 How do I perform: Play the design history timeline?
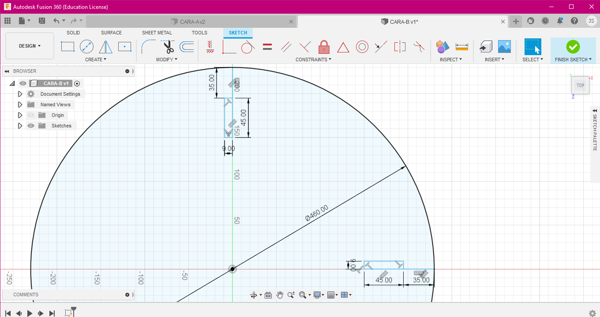point(30,313)
